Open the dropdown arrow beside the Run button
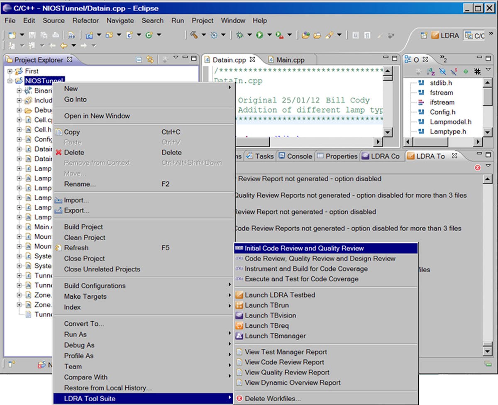The height and width of the screenshot is (405, 498). coord(269,35)
